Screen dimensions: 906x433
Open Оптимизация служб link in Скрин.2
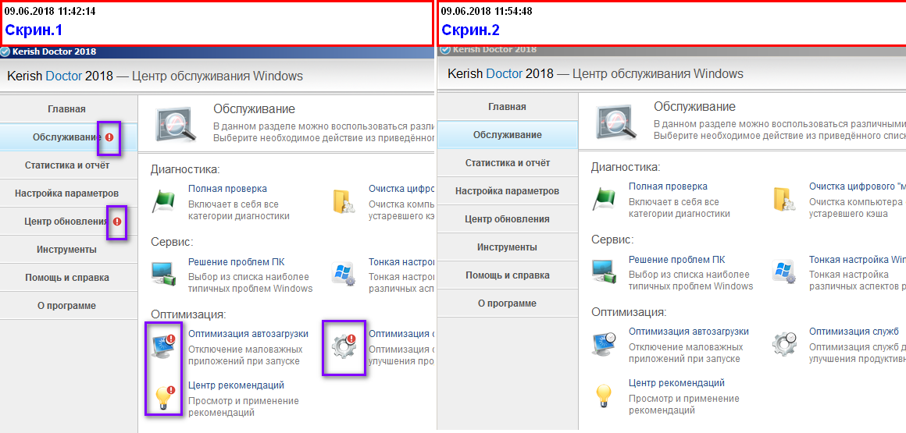[x=854, y=332]
